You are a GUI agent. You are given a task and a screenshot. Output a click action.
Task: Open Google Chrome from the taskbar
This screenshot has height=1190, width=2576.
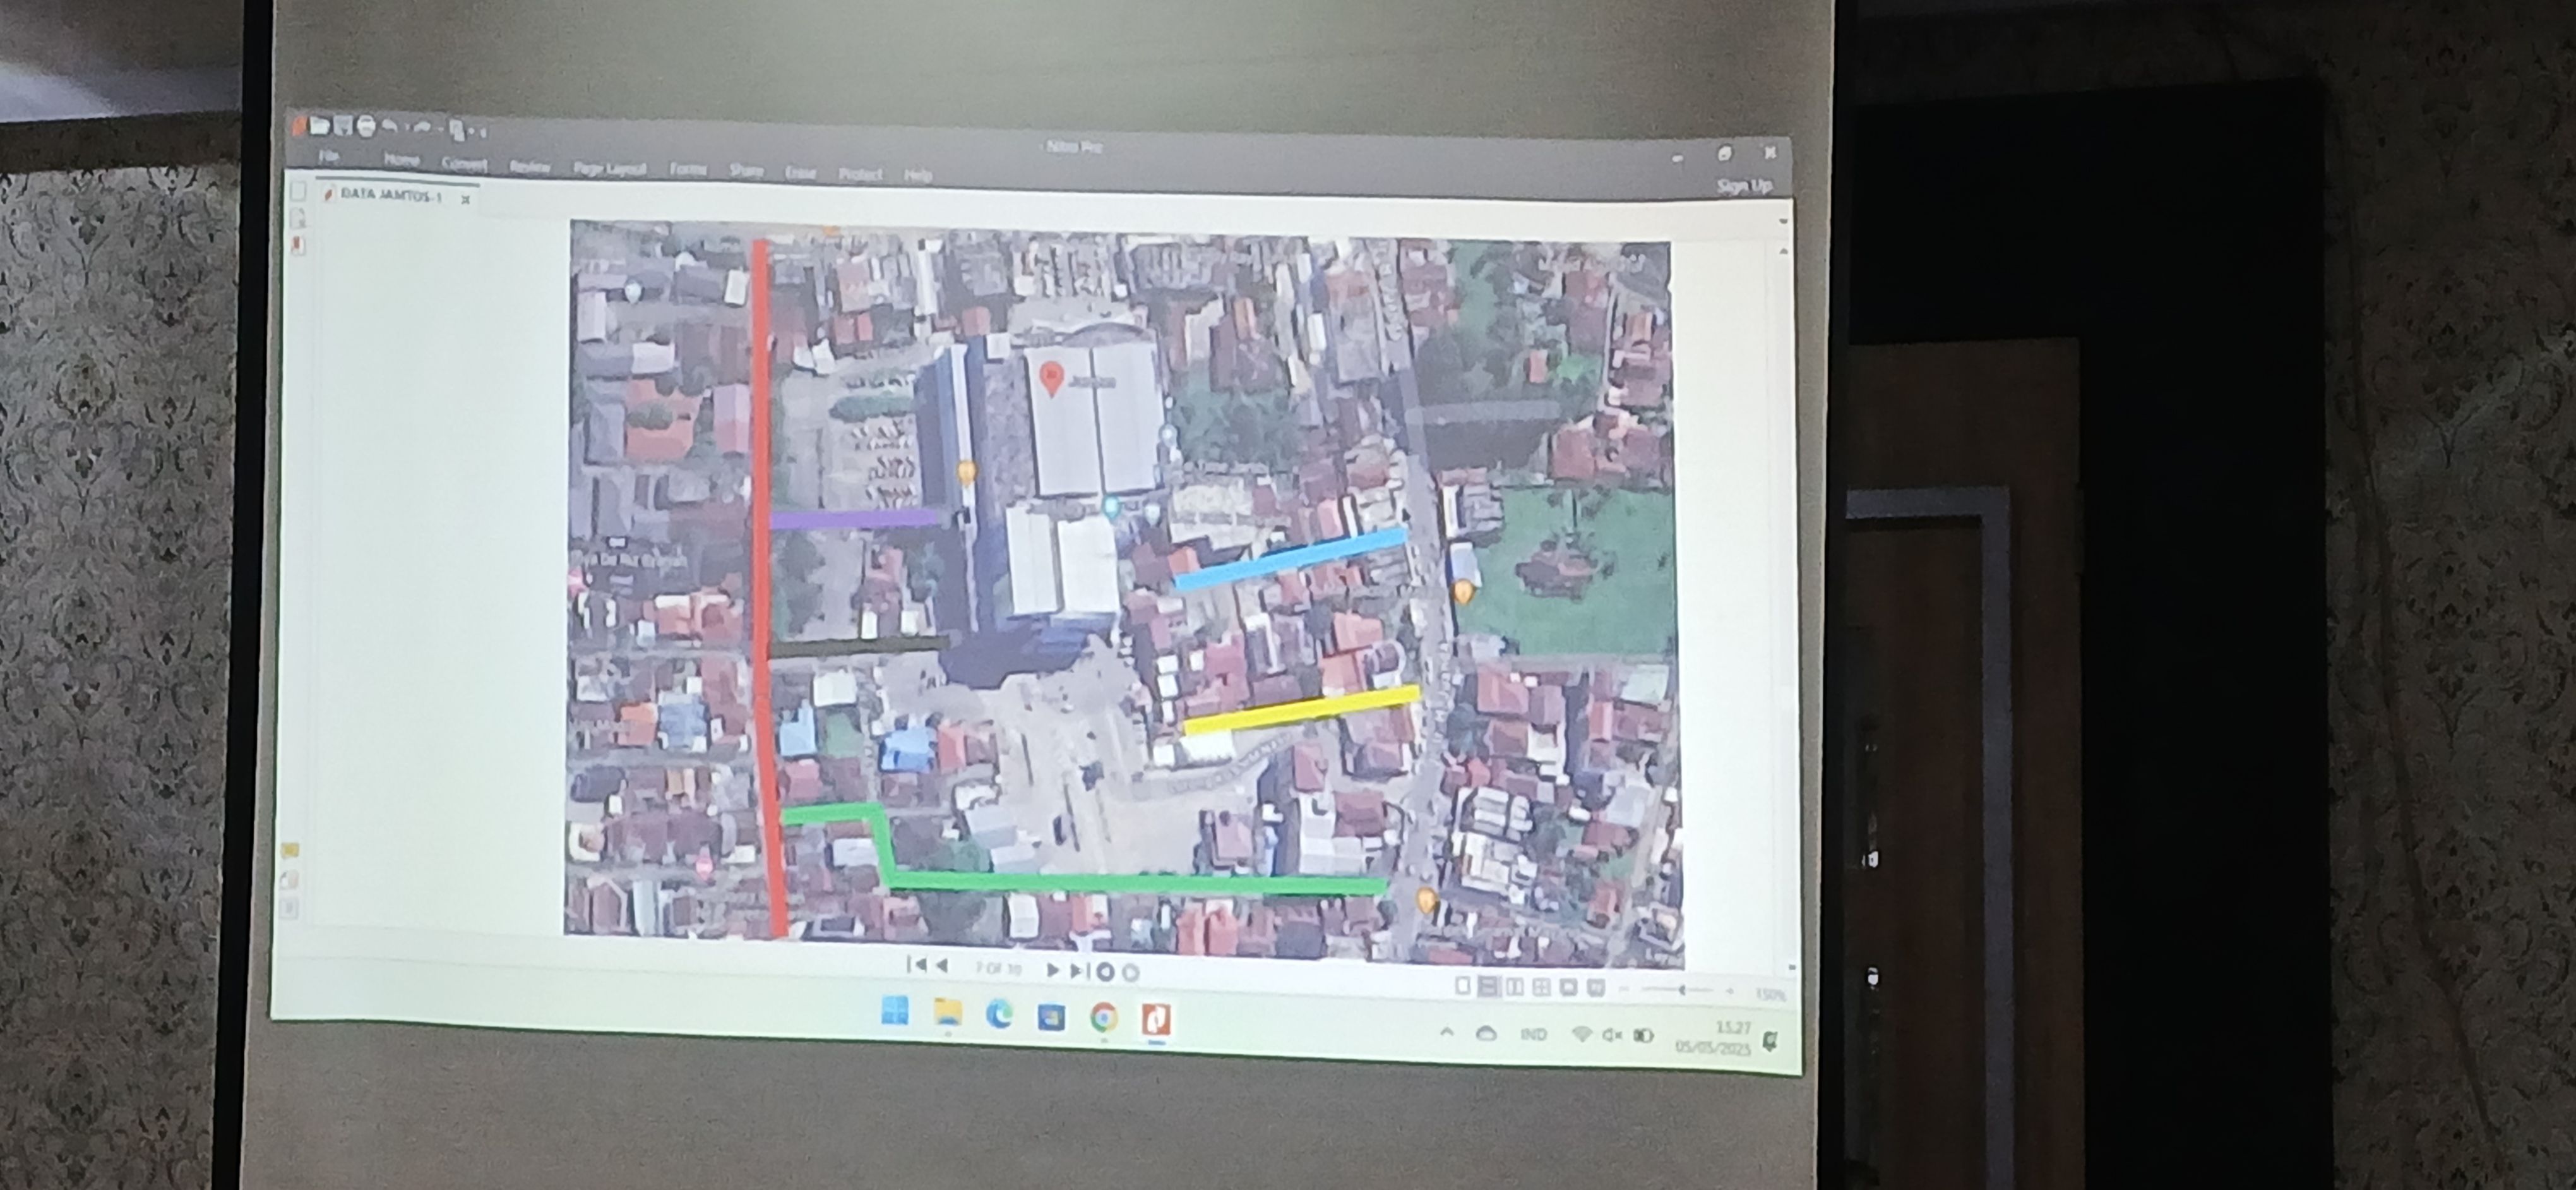pyautogui.click(x=1104, y=1017)
